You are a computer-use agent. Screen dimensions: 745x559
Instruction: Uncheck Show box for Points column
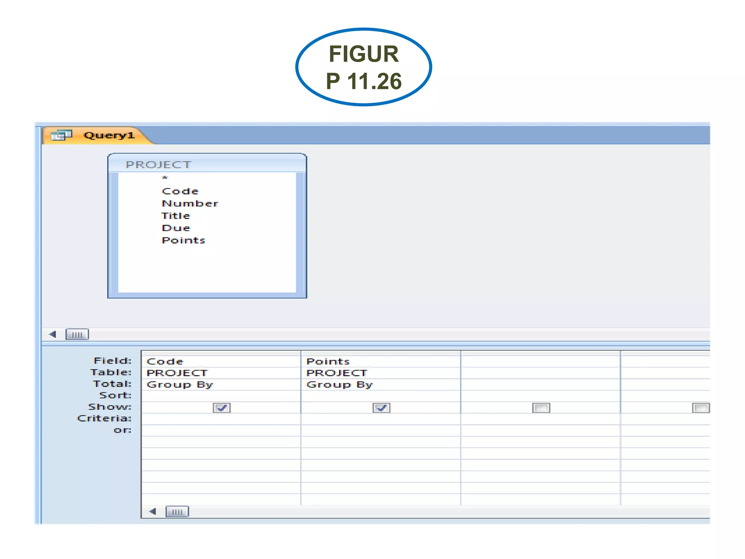[381, 408]
